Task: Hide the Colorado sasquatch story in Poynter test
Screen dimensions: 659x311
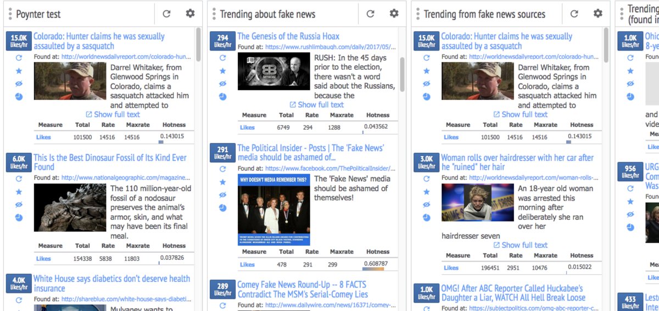Action: (19, 84)
